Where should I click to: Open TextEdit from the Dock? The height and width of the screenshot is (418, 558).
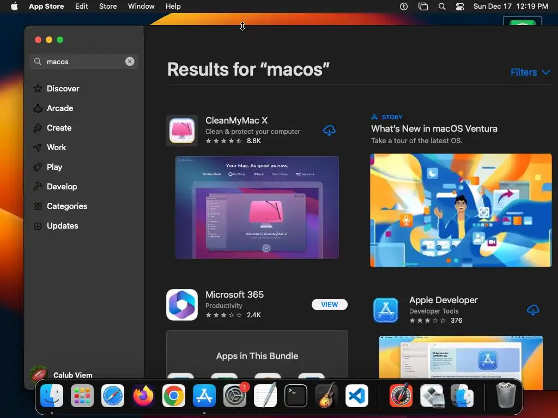[x=265, y=396]
